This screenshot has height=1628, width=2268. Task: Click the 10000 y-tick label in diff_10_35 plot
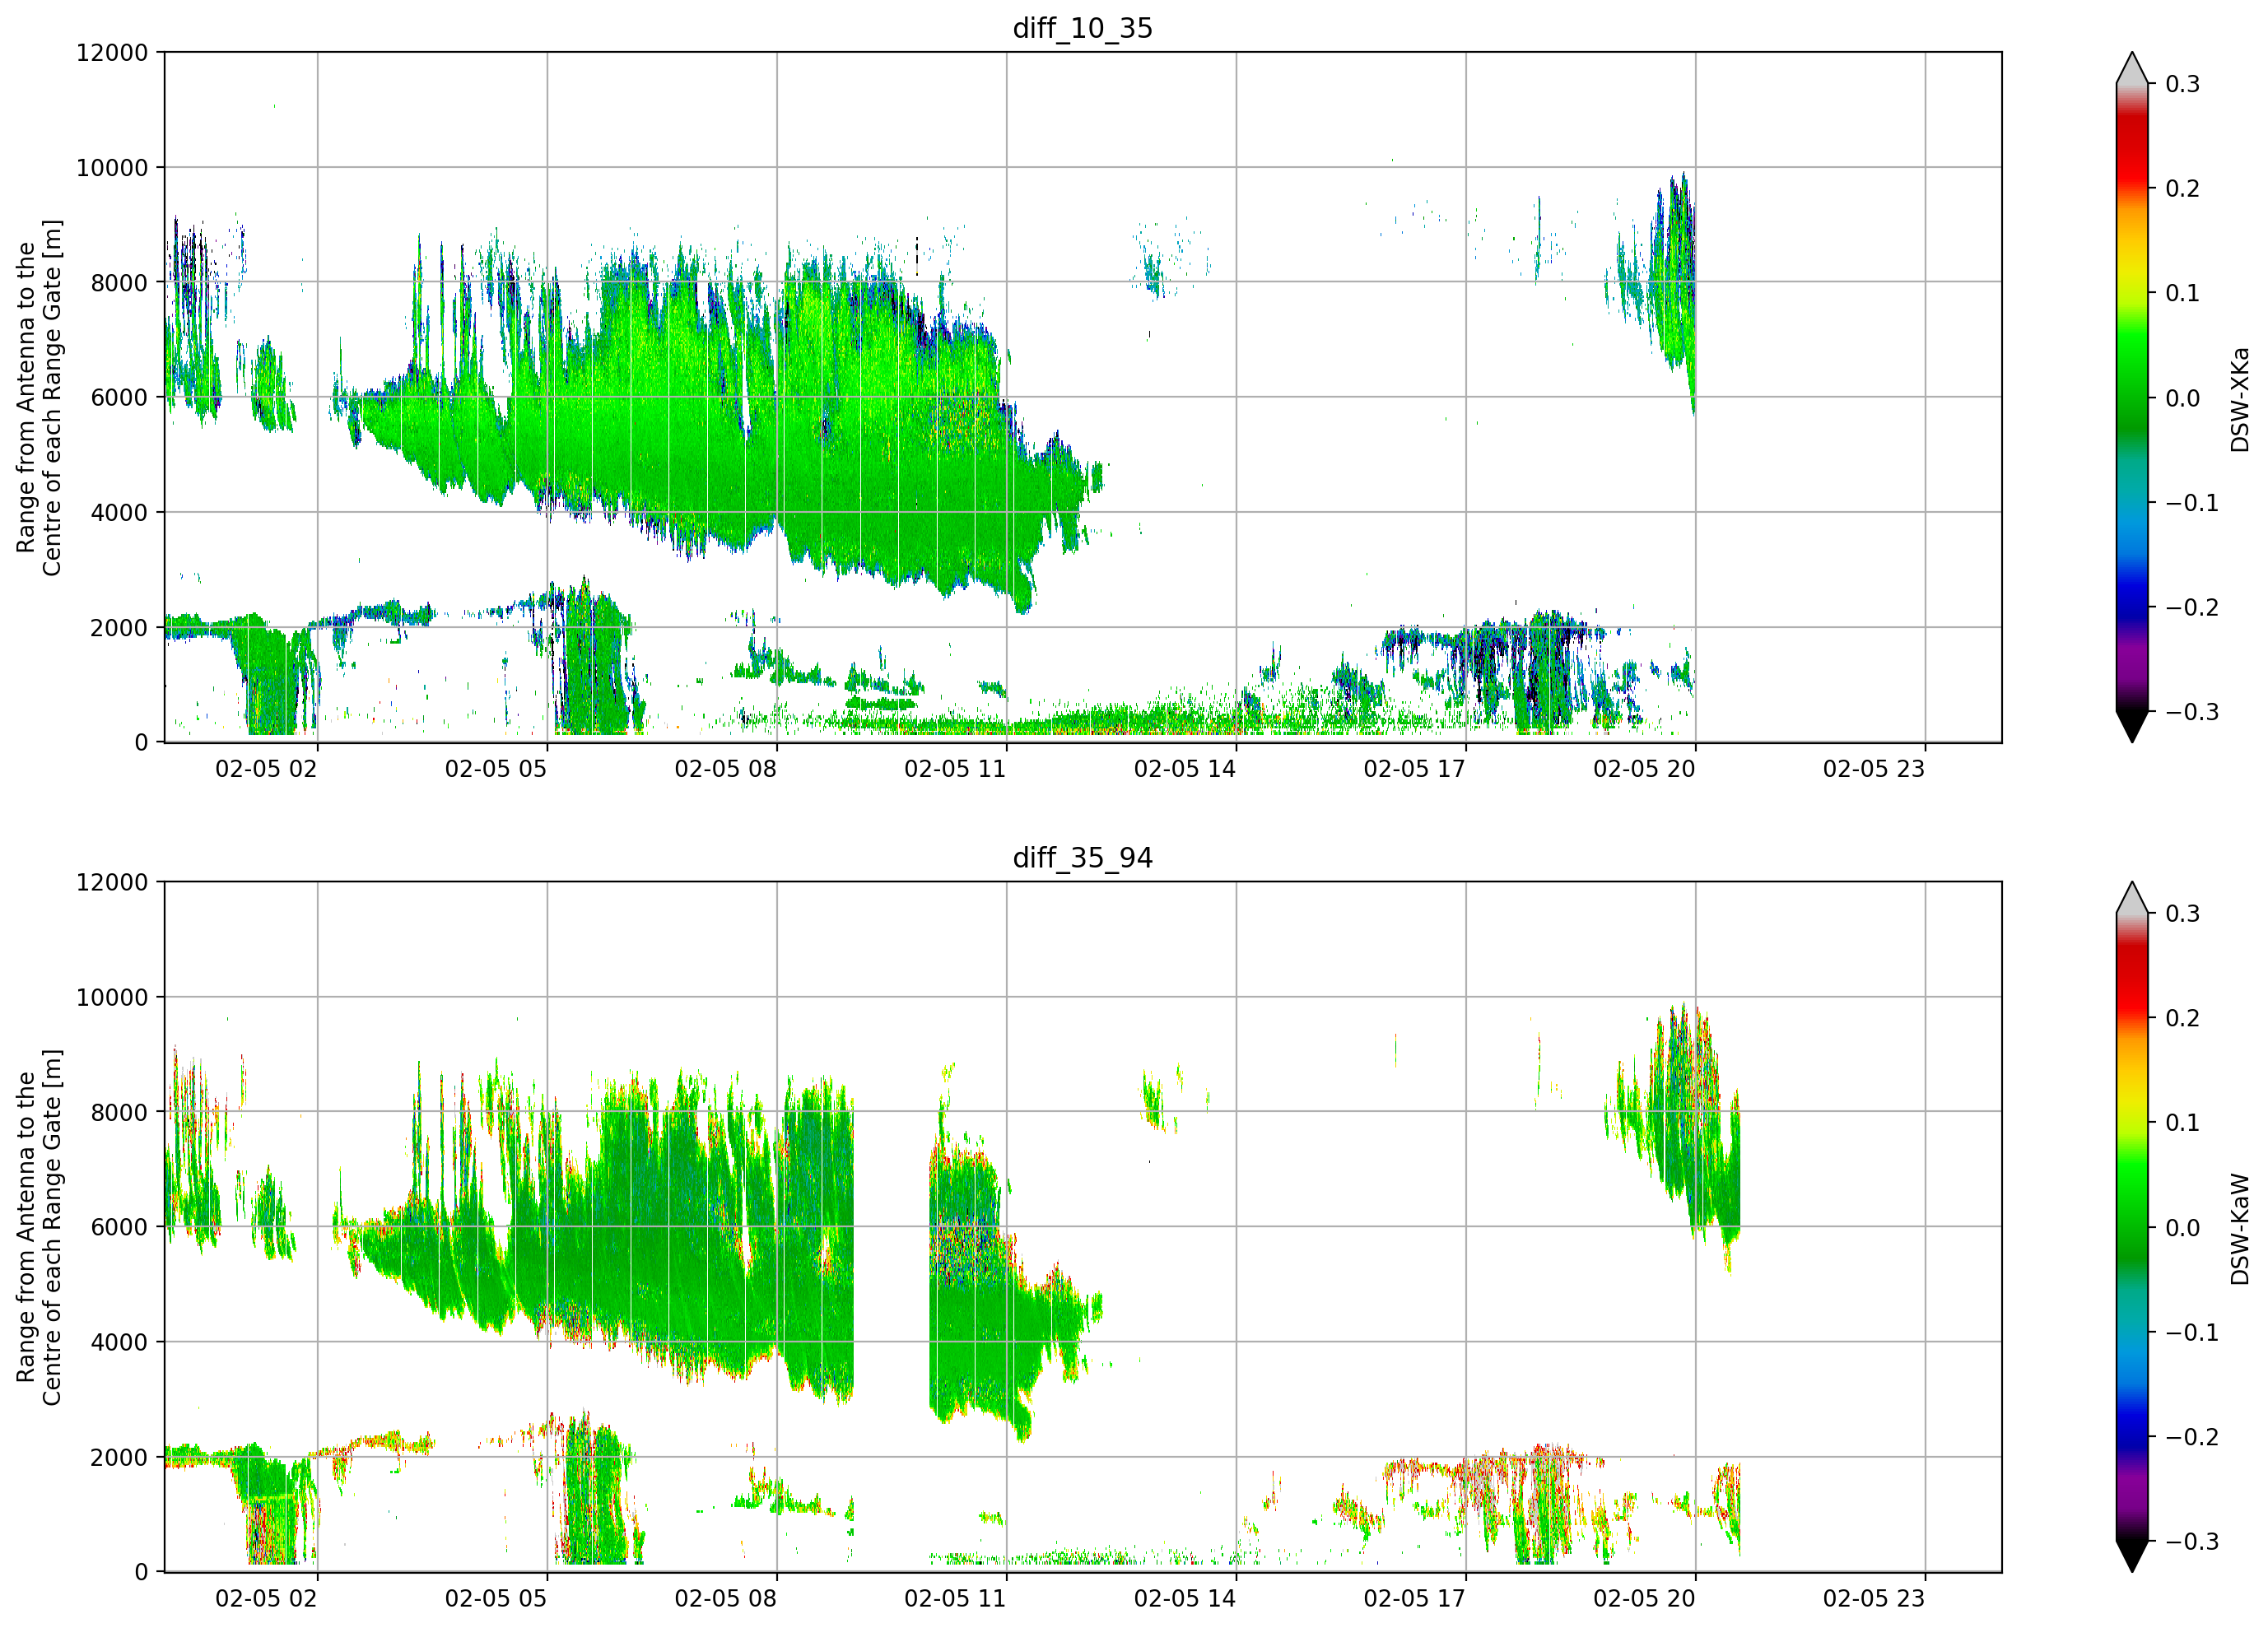coord(112,168)
